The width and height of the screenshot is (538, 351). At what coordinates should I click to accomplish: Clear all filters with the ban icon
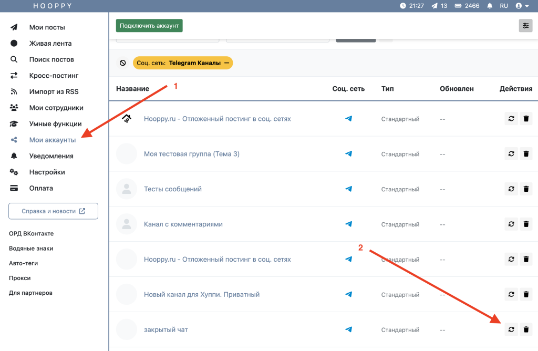tap(123, 63)
